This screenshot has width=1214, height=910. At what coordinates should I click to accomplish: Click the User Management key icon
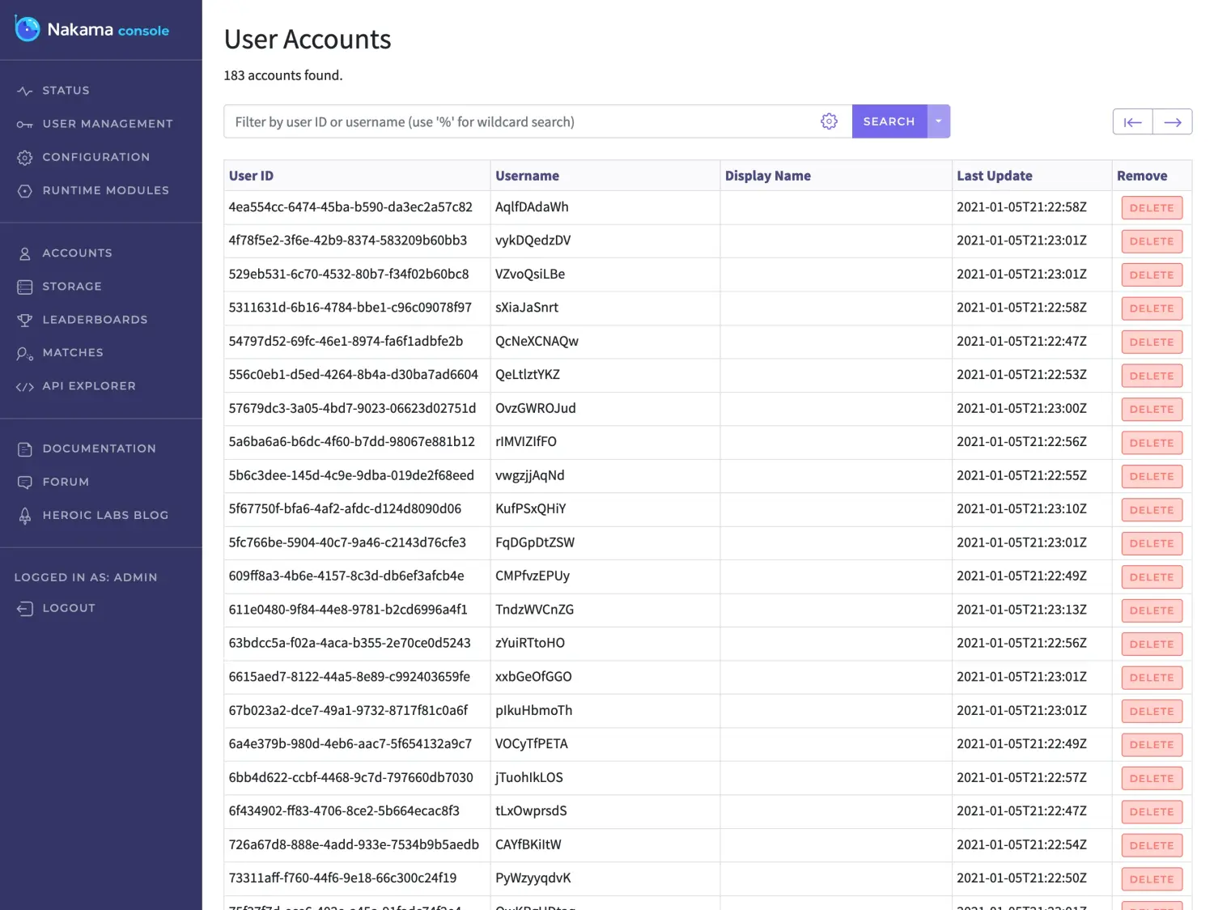[x=25, y=124]
